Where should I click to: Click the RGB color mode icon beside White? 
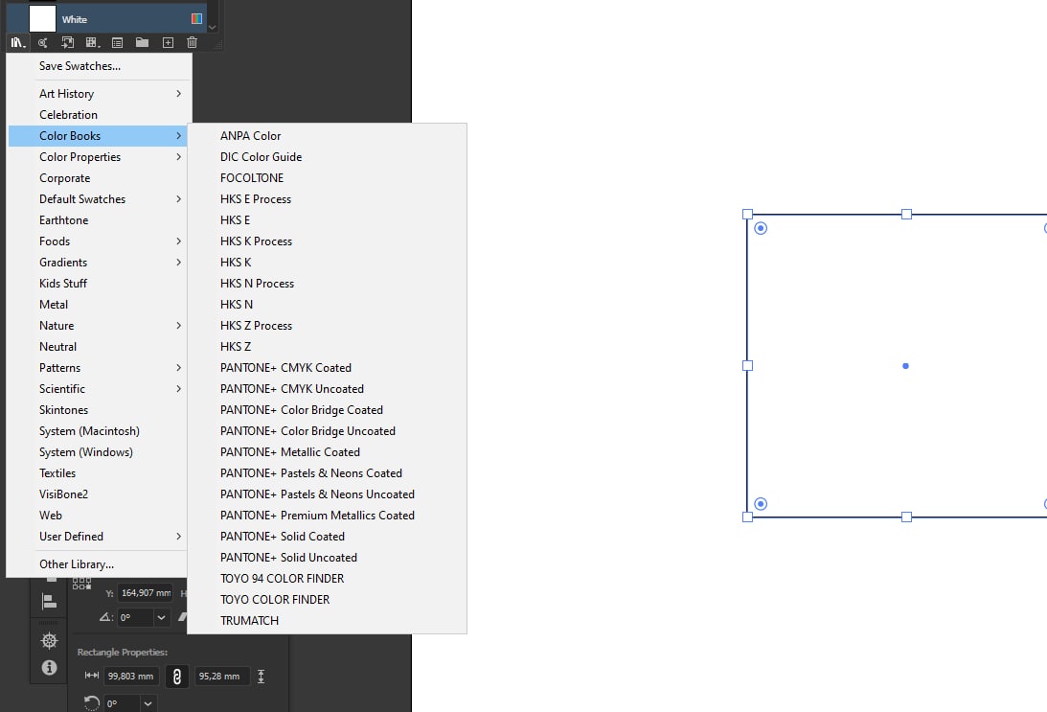click(197, 19)
